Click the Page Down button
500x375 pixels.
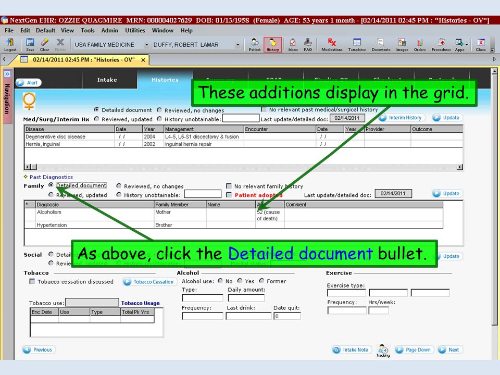[x=414, y=350]
